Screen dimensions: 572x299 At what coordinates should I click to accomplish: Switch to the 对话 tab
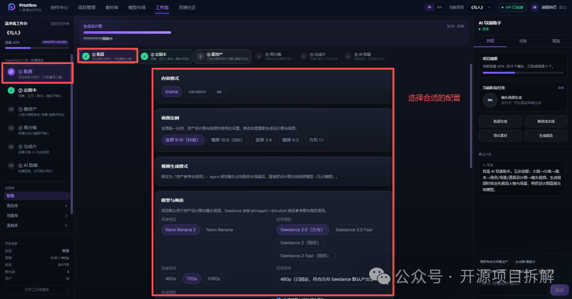click(x=490, y=41)
